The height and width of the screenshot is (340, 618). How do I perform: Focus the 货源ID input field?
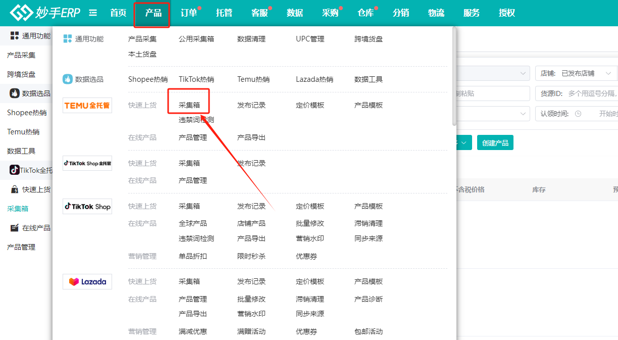(576, 93)
